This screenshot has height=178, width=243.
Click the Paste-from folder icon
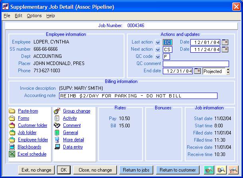12,111
